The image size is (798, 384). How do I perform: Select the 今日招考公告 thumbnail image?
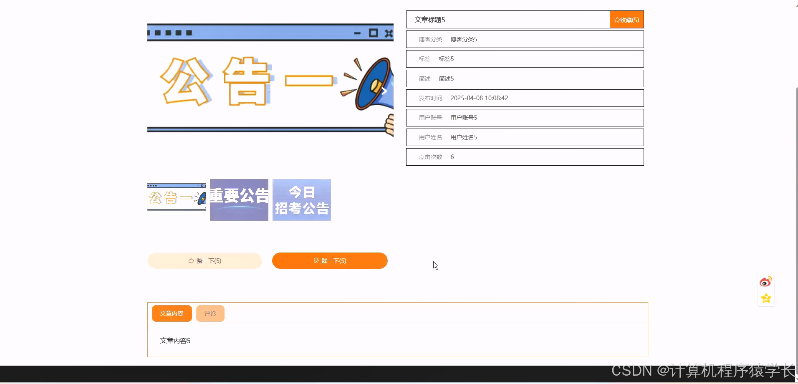pos(302,200)
